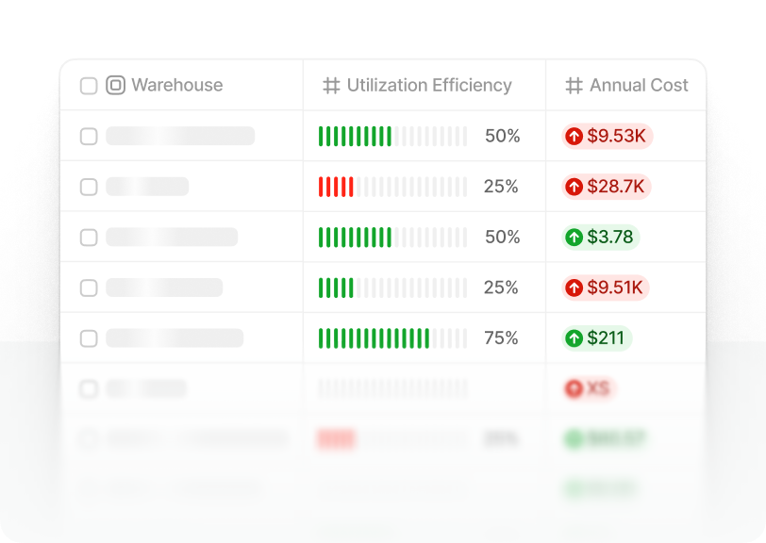Viewport: 766px width, 543px height.
Task: Check the box in the $9.53K row
Action: coord(89,137)
